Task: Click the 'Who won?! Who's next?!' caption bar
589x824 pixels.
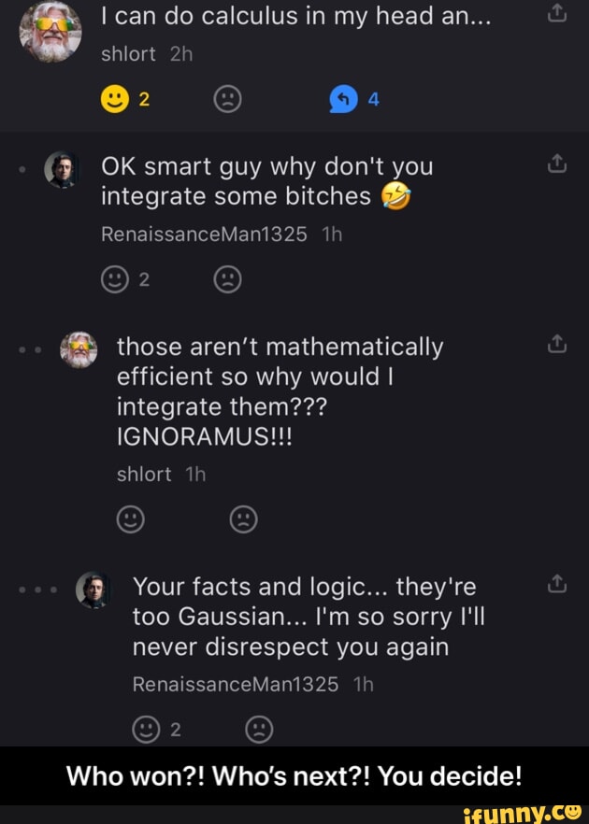Action: pos(294,776)
